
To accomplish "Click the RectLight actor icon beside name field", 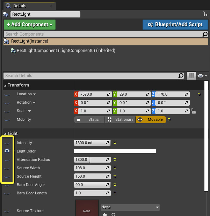I will pyautogui.click(x=6, y=14).
